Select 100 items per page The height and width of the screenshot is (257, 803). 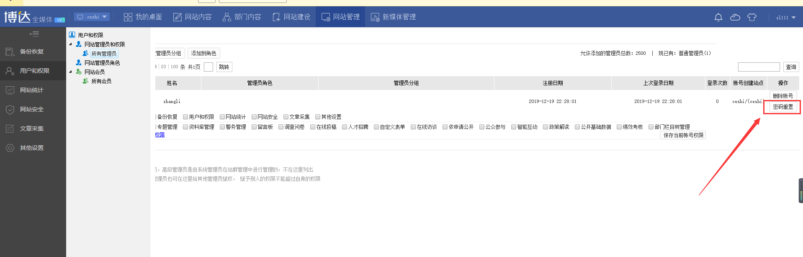tap(174, 67)
